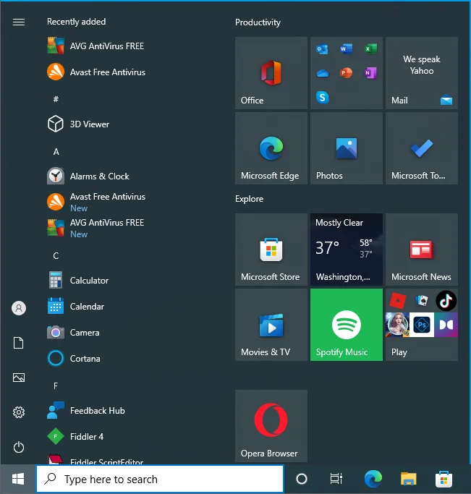Click the F letter group header
This screenshot has width=471, height=494.
56,386
